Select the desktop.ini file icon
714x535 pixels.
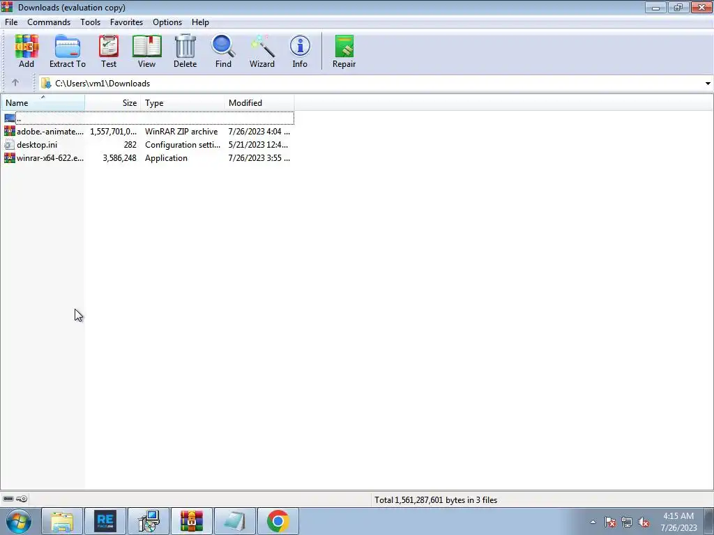pyautogui.click(x=10, y=145)
